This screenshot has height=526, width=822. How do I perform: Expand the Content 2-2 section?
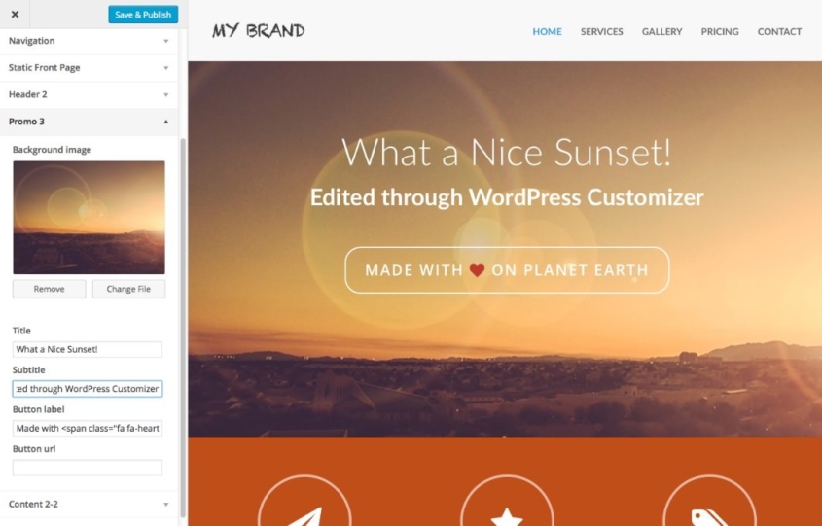(89, 504)
